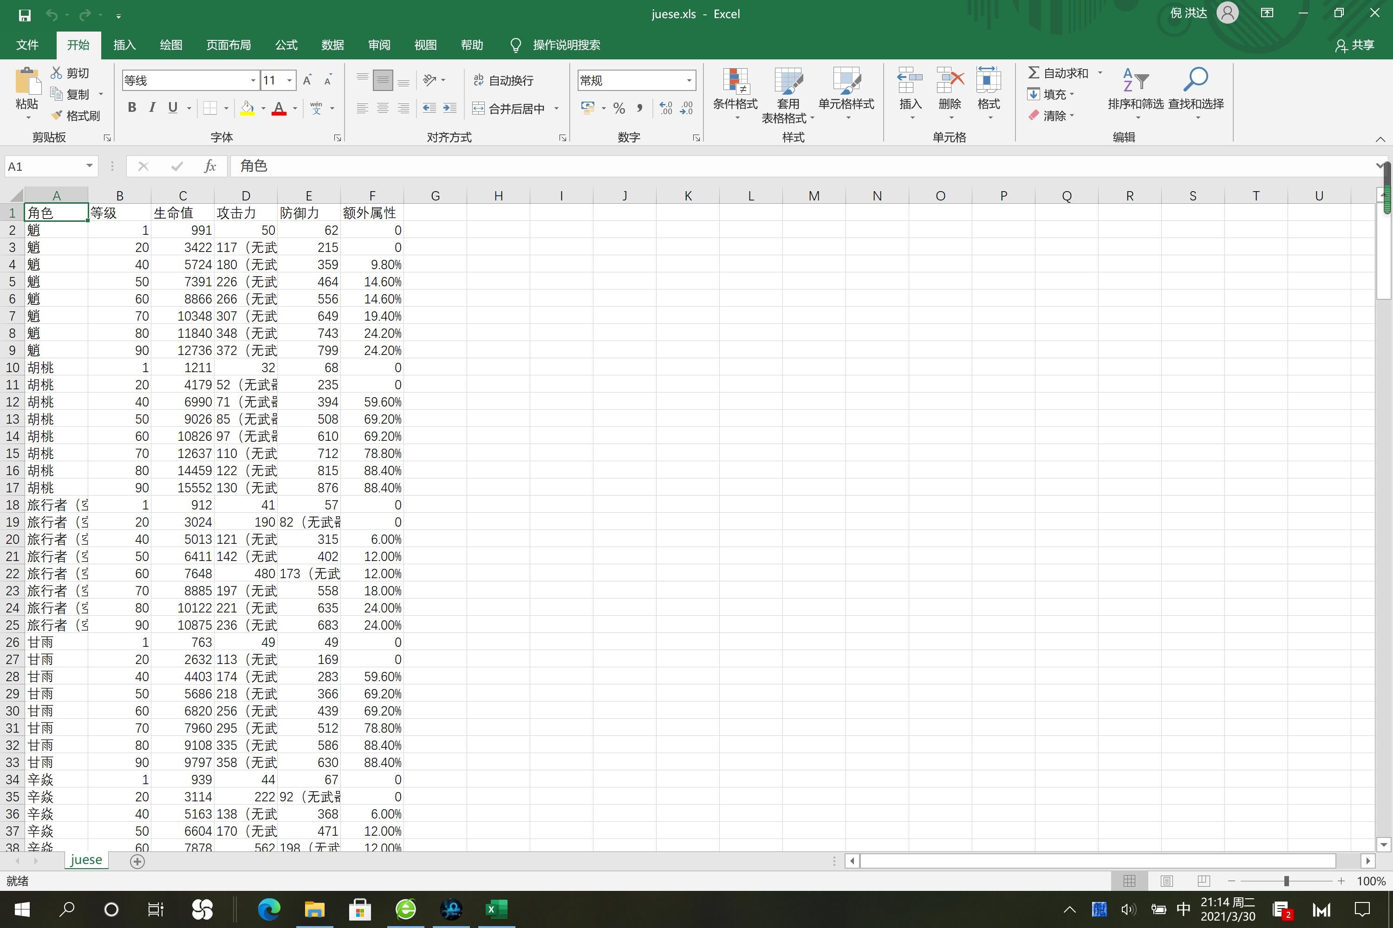Toggle bold formatting
1393x928 pixels.
132,108
